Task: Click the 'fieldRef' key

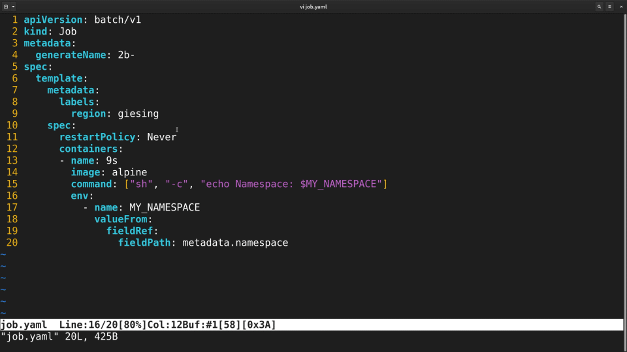Action: pyautogui.click(x=129, y=231)
